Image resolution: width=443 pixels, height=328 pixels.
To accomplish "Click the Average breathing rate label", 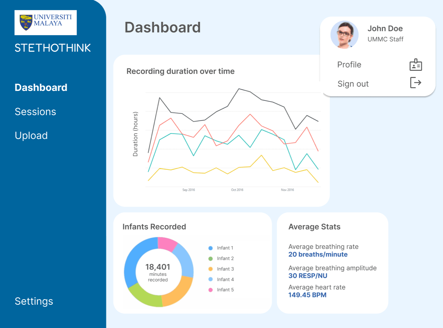I will click(x=323, y=247).
